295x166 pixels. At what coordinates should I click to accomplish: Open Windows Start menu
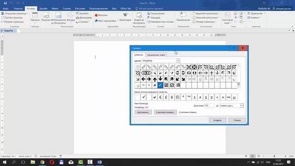click(x=5, y=162)
